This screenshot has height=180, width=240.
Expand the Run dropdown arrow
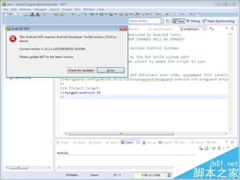tap(106, 14)
